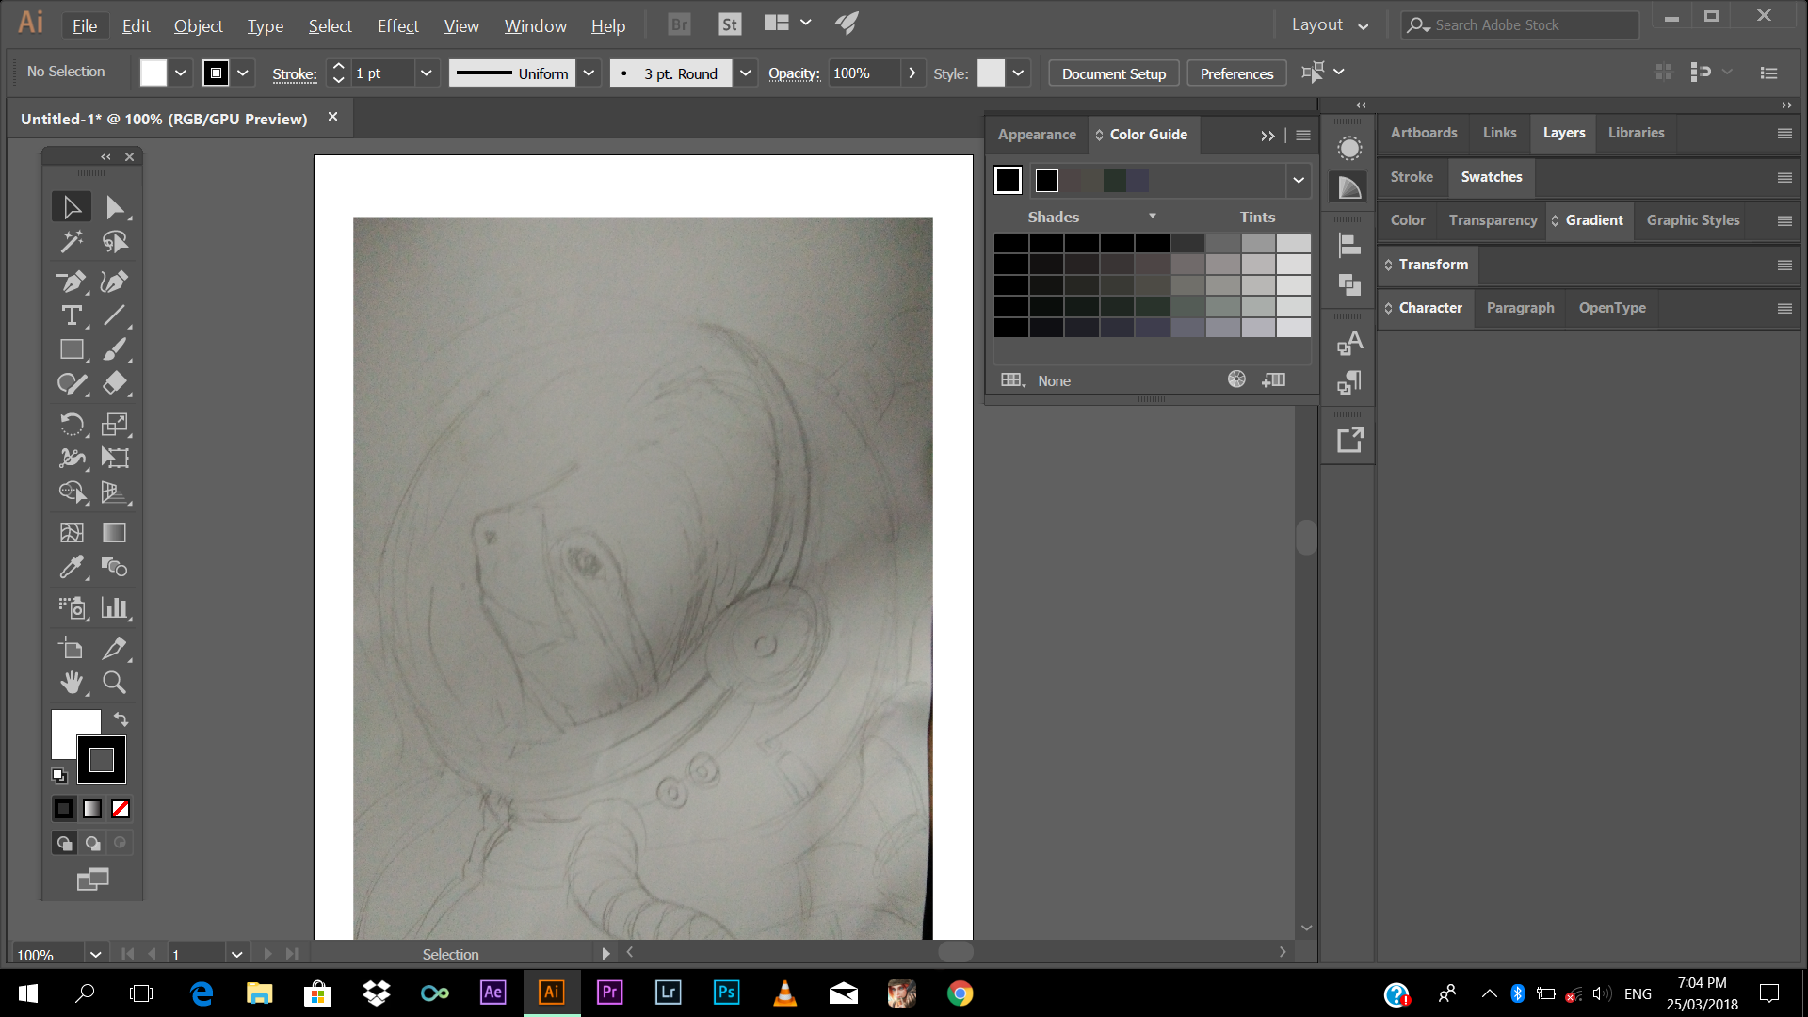Select the Line Segment tool
Image resolution: width=1808 pixels, height=1017 pixels.
(115, 315)
